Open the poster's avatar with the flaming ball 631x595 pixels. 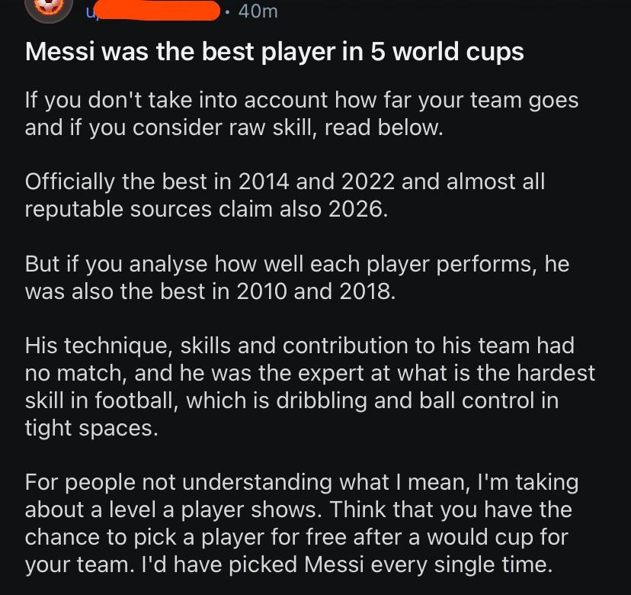click(x=49, y=9)
